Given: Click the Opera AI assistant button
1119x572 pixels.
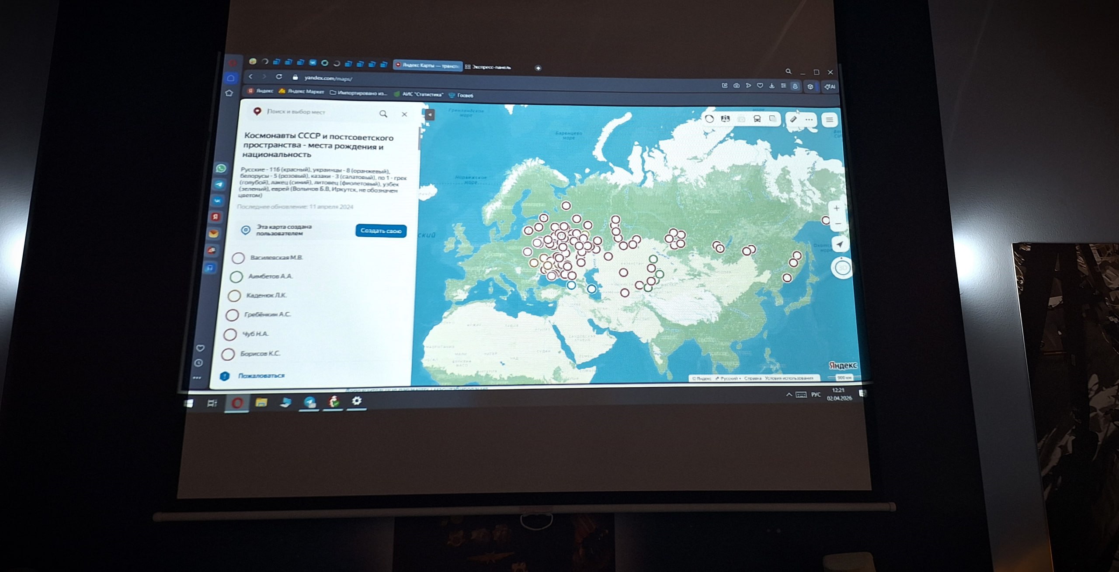Looking at the screenshot, I should tap(830, 86).
